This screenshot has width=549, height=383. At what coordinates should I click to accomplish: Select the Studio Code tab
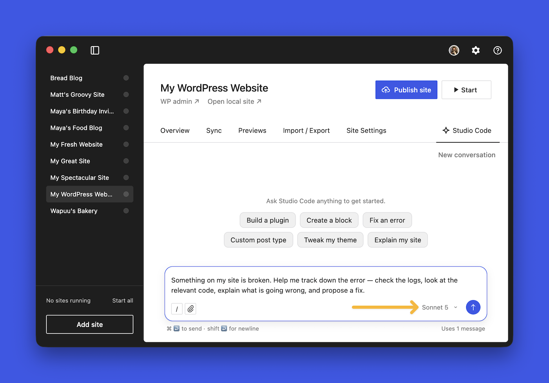point(467,131)
